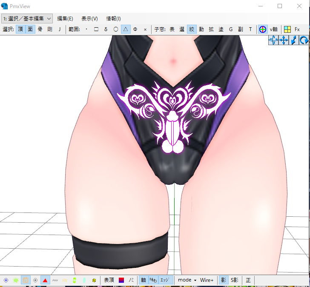Select the square box range mode
310x287 pixels.
96,29
